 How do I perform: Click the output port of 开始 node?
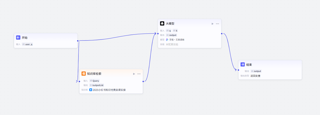(78, 40)
